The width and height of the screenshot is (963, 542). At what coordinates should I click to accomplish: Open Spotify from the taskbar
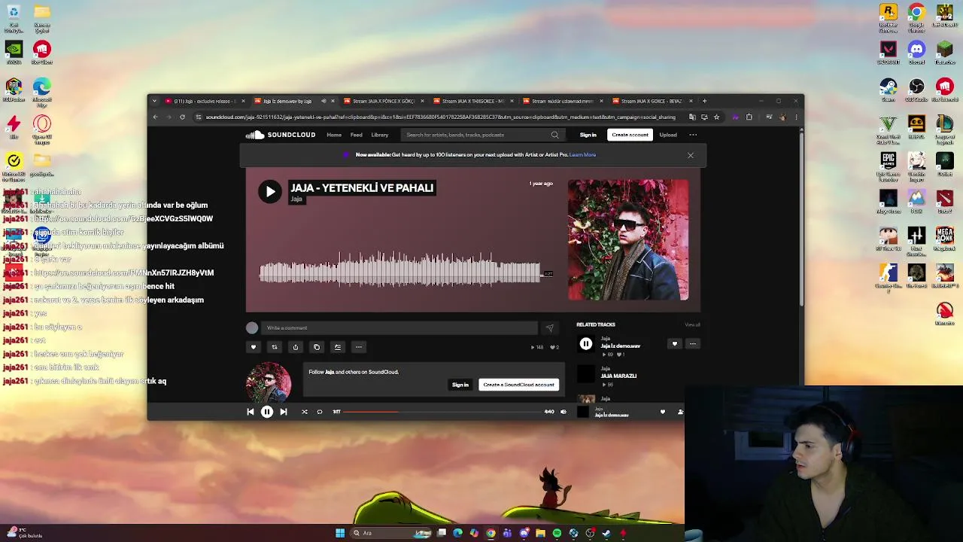[x=557, y=533]
